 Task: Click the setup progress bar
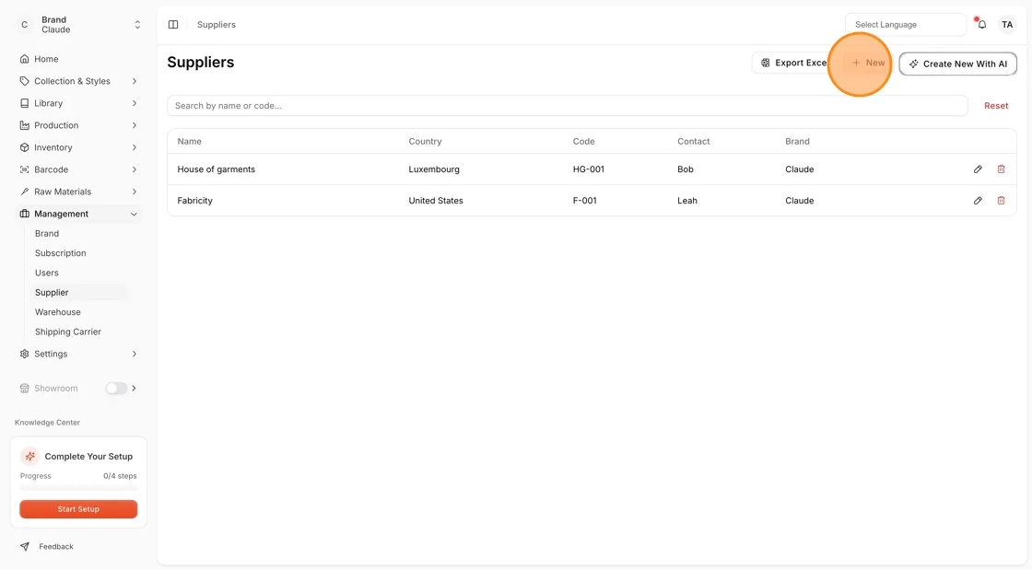(x=78, y=489)
